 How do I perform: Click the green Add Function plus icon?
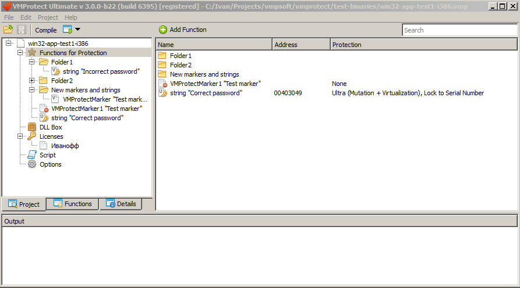pos(163,30)
